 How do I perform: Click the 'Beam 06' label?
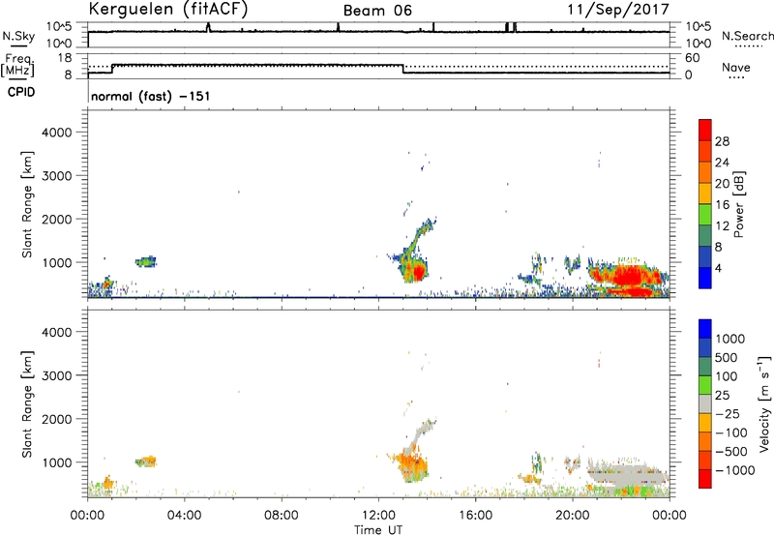point(377,11)
